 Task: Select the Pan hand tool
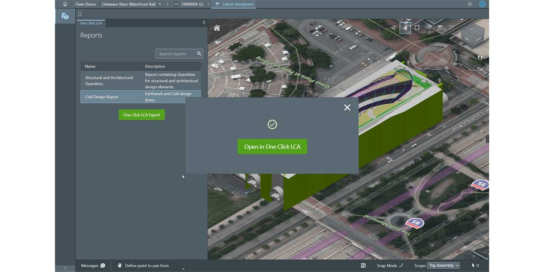click(x=405, y=28)
